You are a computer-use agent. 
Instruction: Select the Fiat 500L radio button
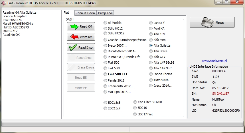pos(105,68)
